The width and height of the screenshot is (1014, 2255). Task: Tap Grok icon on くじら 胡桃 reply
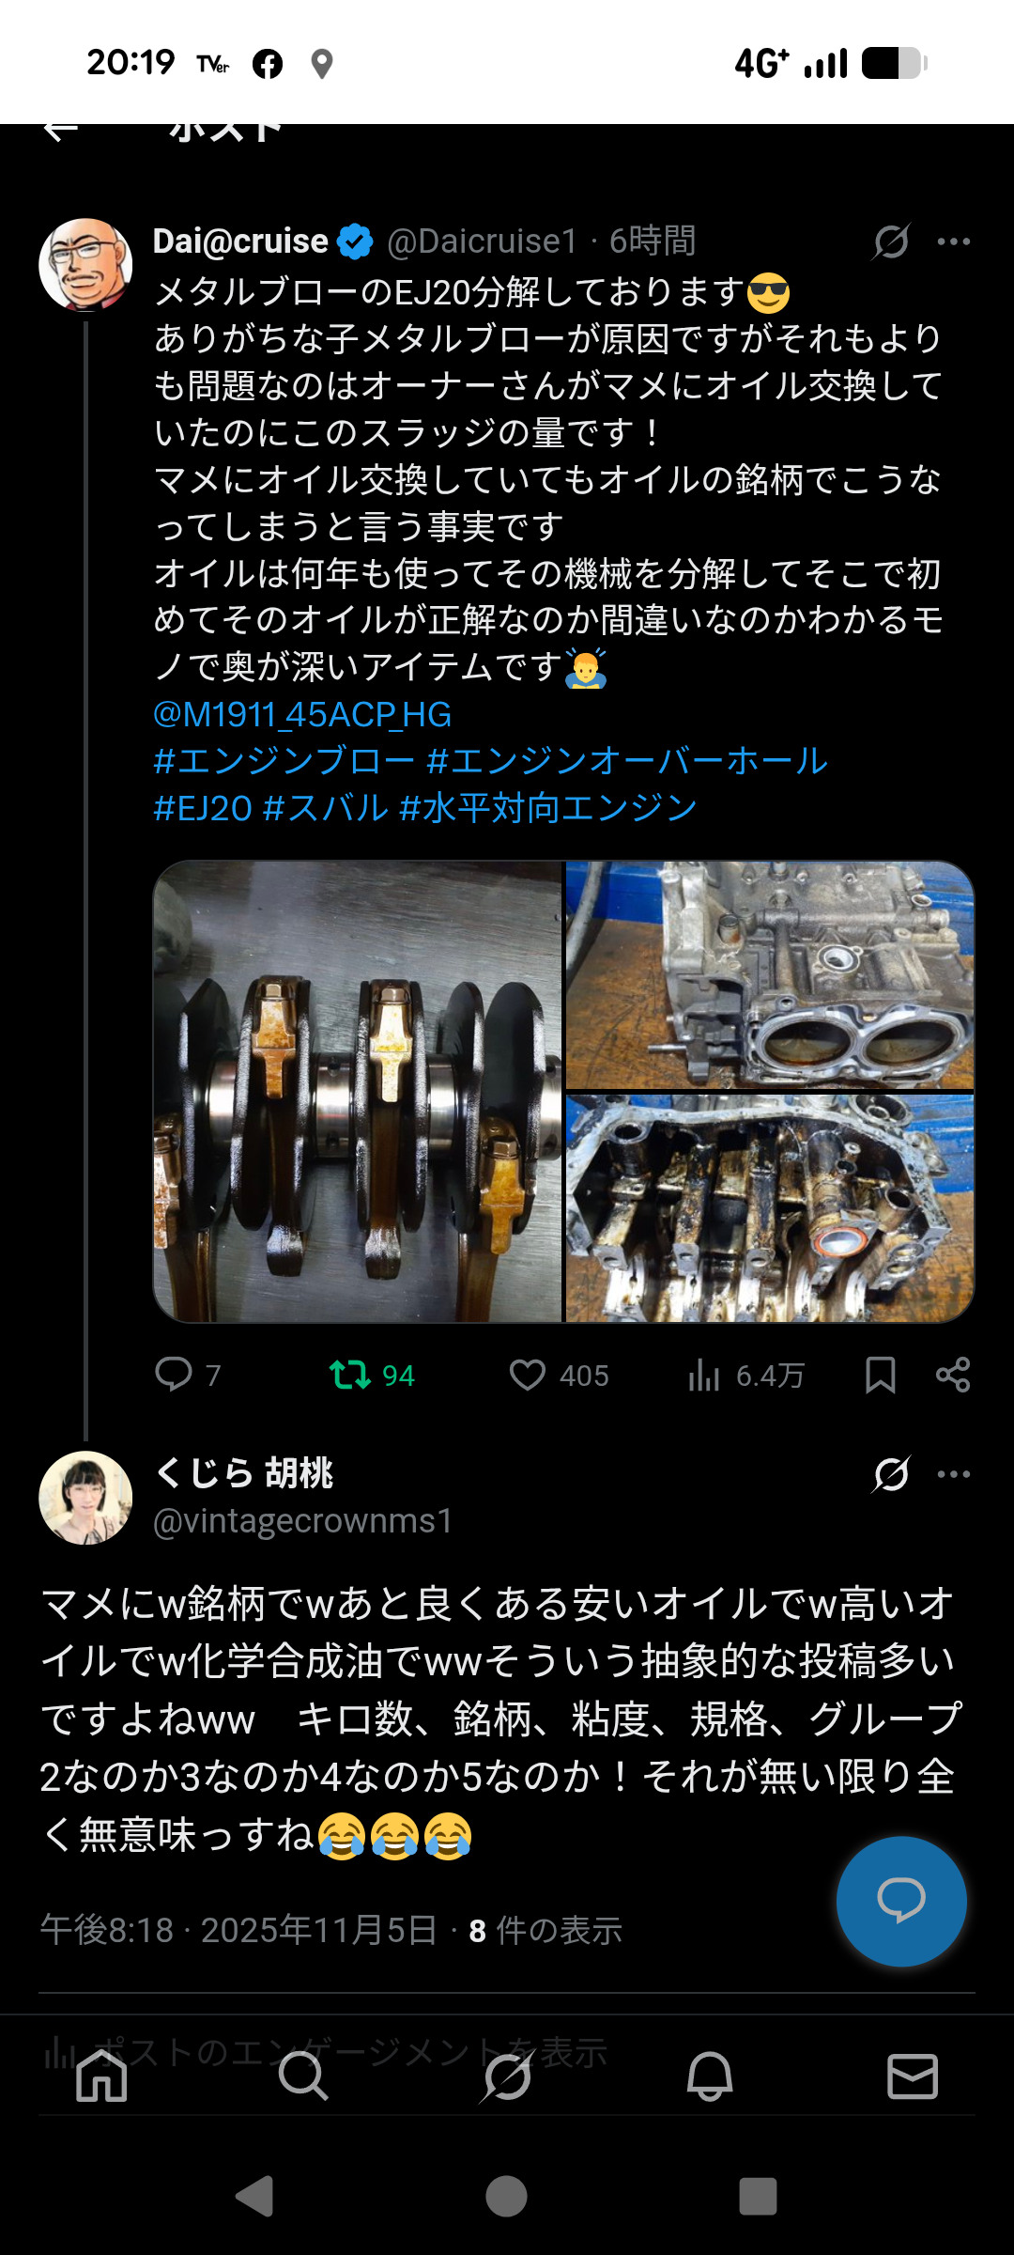891,1474
